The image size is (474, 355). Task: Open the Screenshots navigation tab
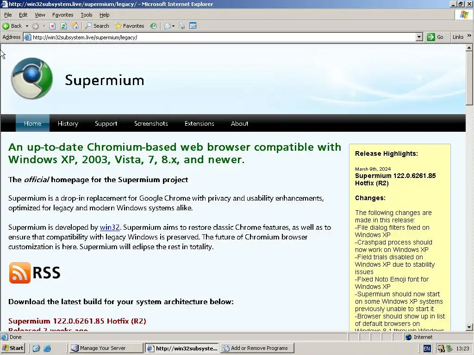point(151,123)
